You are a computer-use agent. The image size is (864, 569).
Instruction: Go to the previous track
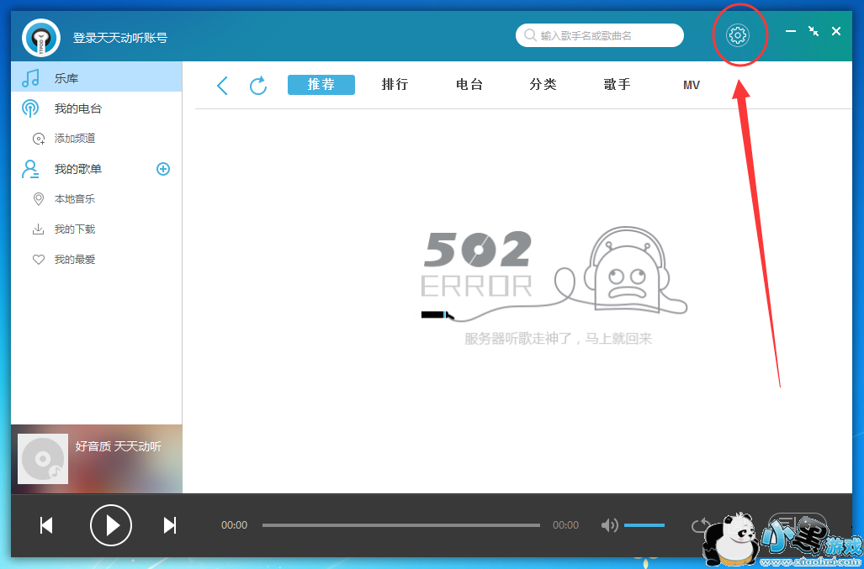47,525
